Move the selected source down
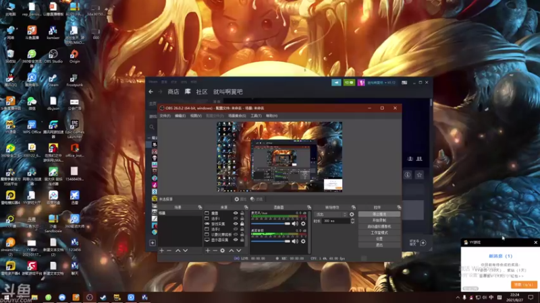 point(238,250)
